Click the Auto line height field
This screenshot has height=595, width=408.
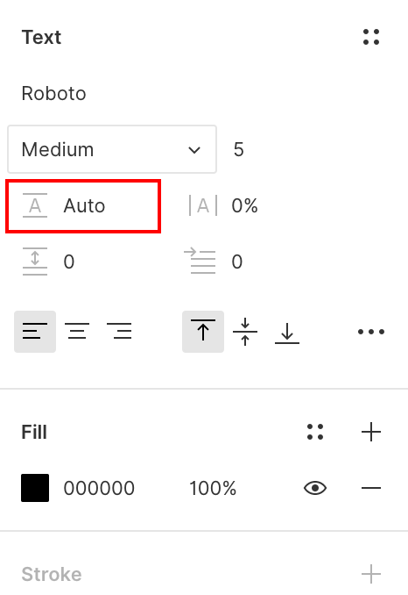pos(83,205)
